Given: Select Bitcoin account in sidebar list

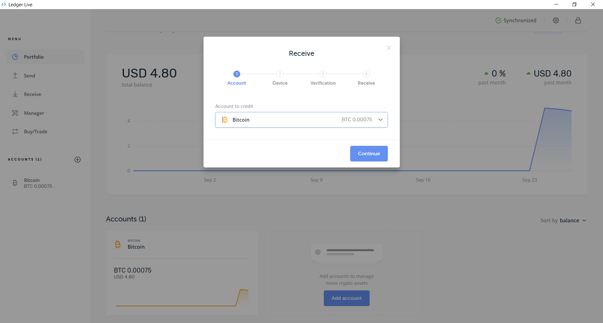Looking at the screenshot, I should tap(45, 183).
